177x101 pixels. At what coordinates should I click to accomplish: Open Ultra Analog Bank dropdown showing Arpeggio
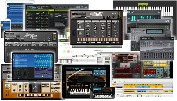tap(79, 14)
